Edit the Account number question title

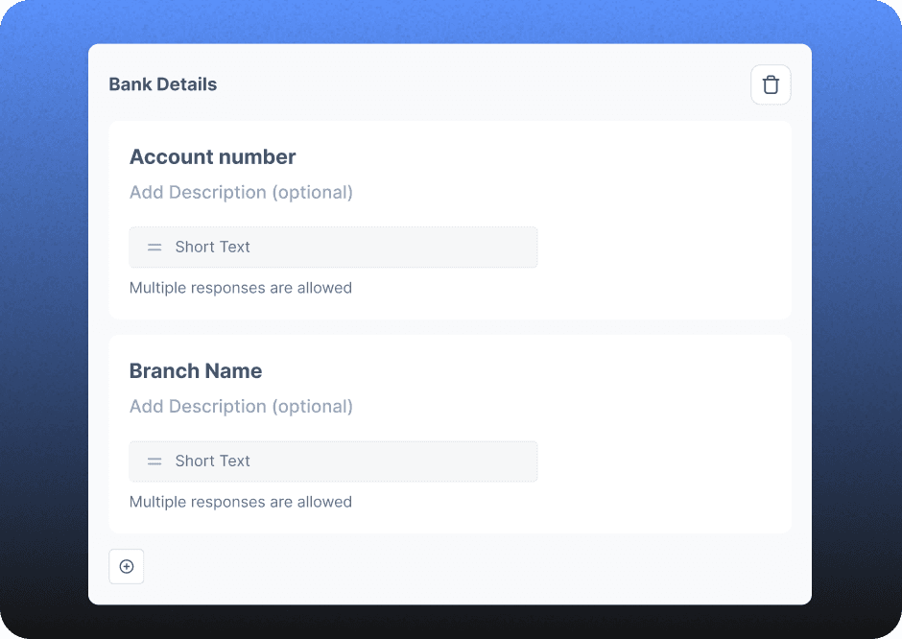212,157
